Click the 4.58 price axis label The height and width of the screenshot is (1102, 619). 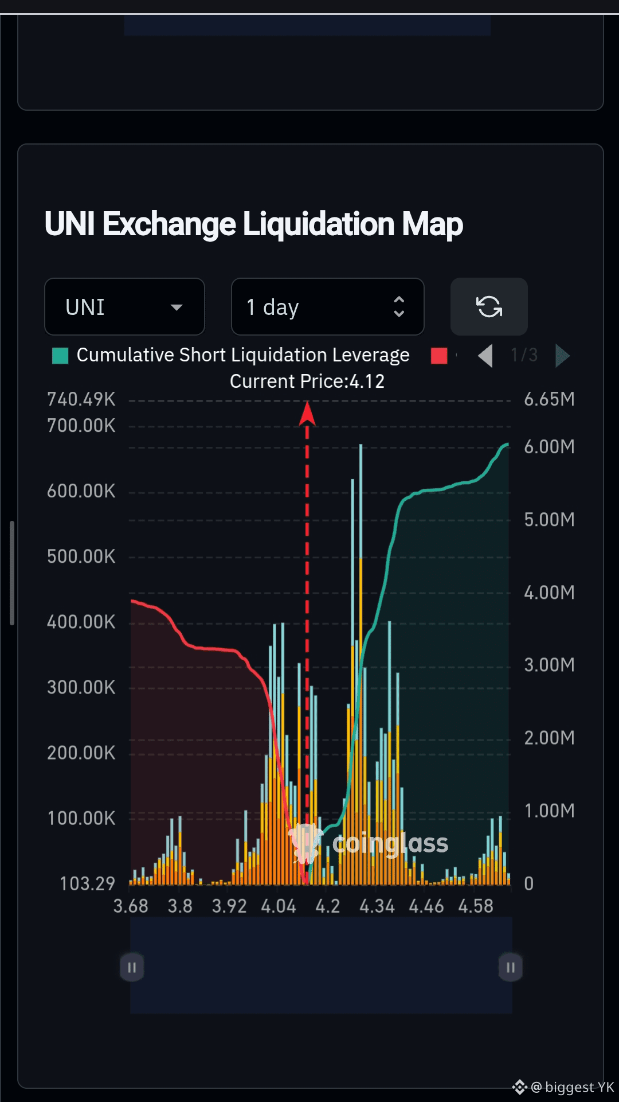click(x=476, y=906)
